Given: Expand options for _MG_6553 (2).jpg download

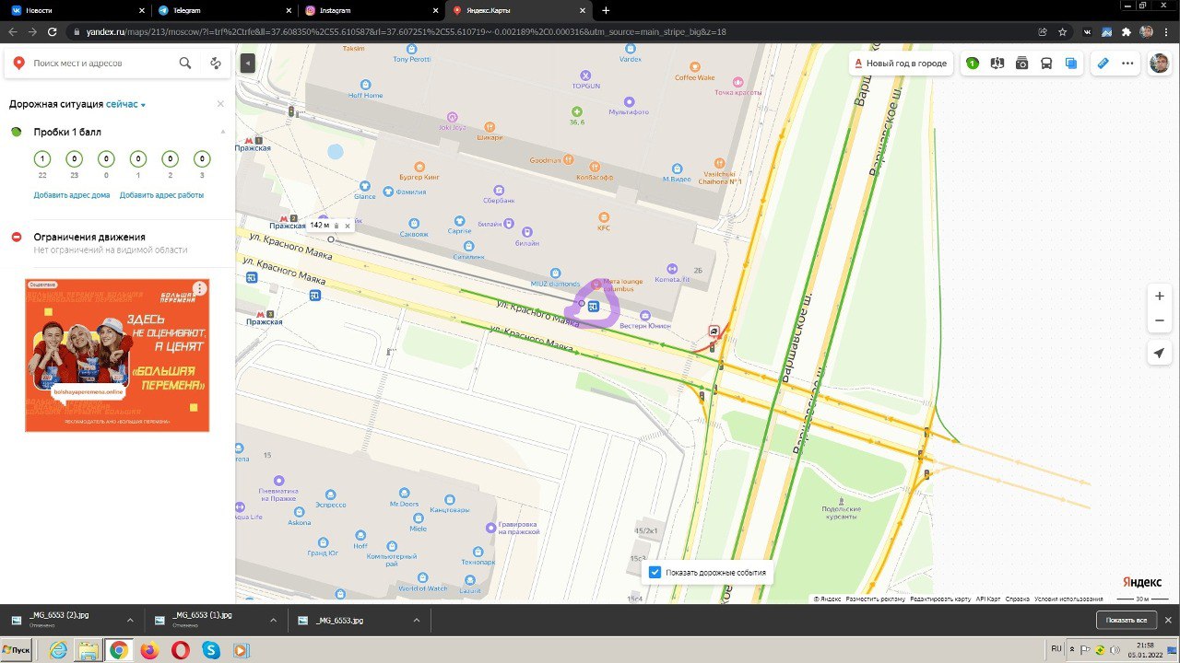Looking at the screenshot, I should coord(130,620).
